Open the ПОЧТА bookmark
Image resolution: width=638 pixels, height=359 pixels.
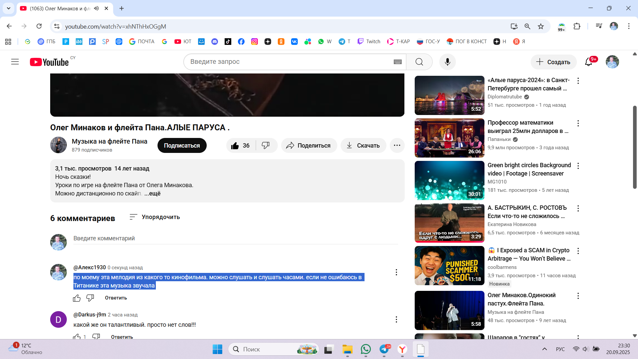[x=142, y=42]
